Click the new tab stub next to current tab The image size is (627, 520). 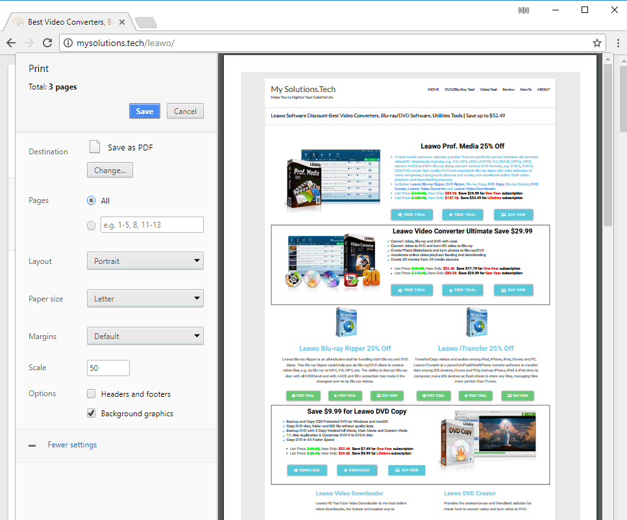tap(146, 21)
